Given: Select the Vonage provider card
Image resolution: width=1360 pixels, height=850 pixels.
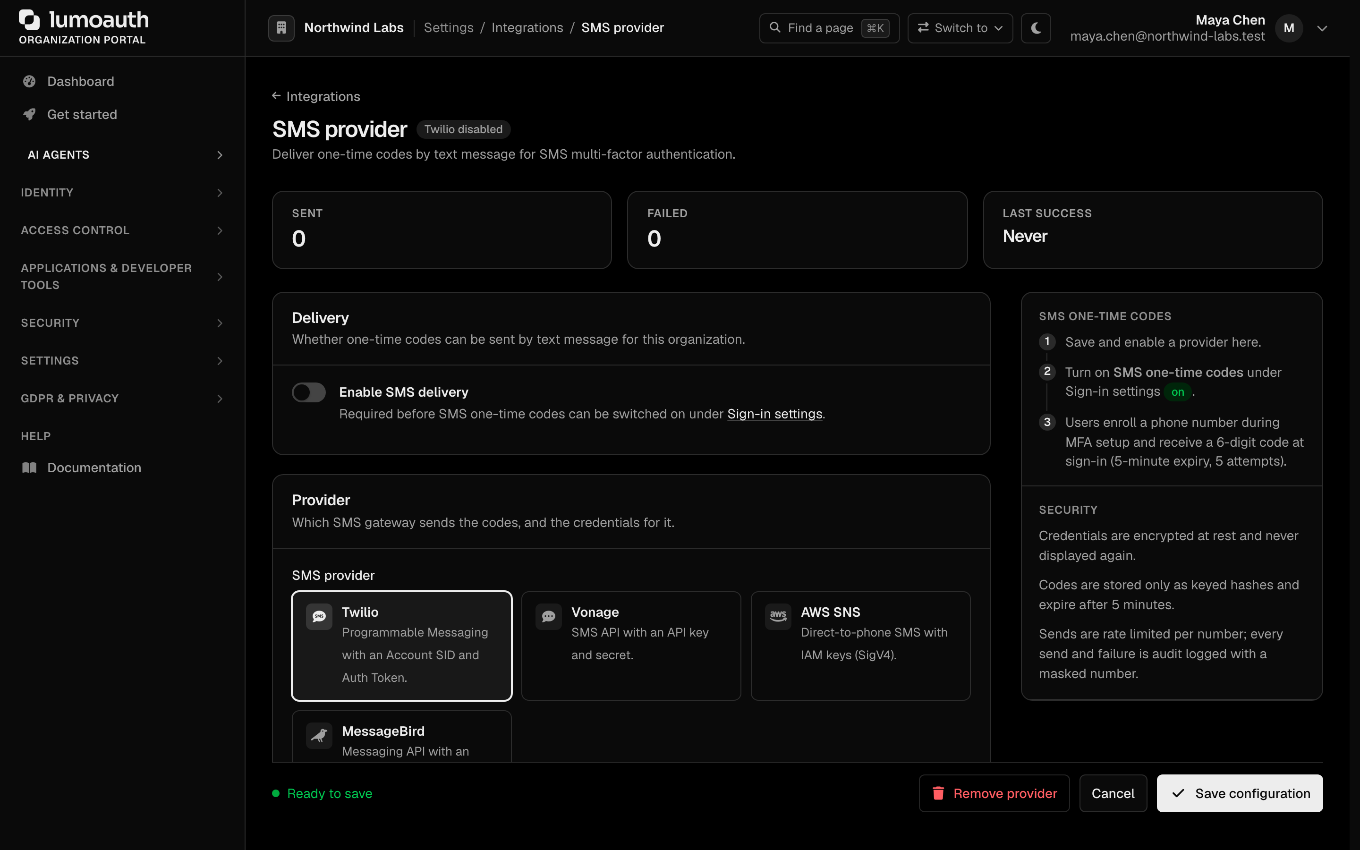Looking at the screenshot, I should (631, 646).
